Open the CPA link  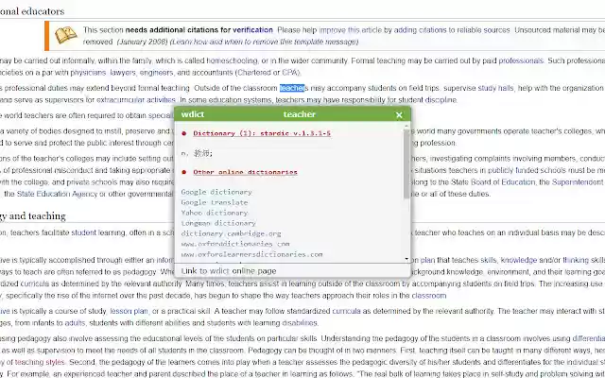pyautogui.click(x=289, y=73)
